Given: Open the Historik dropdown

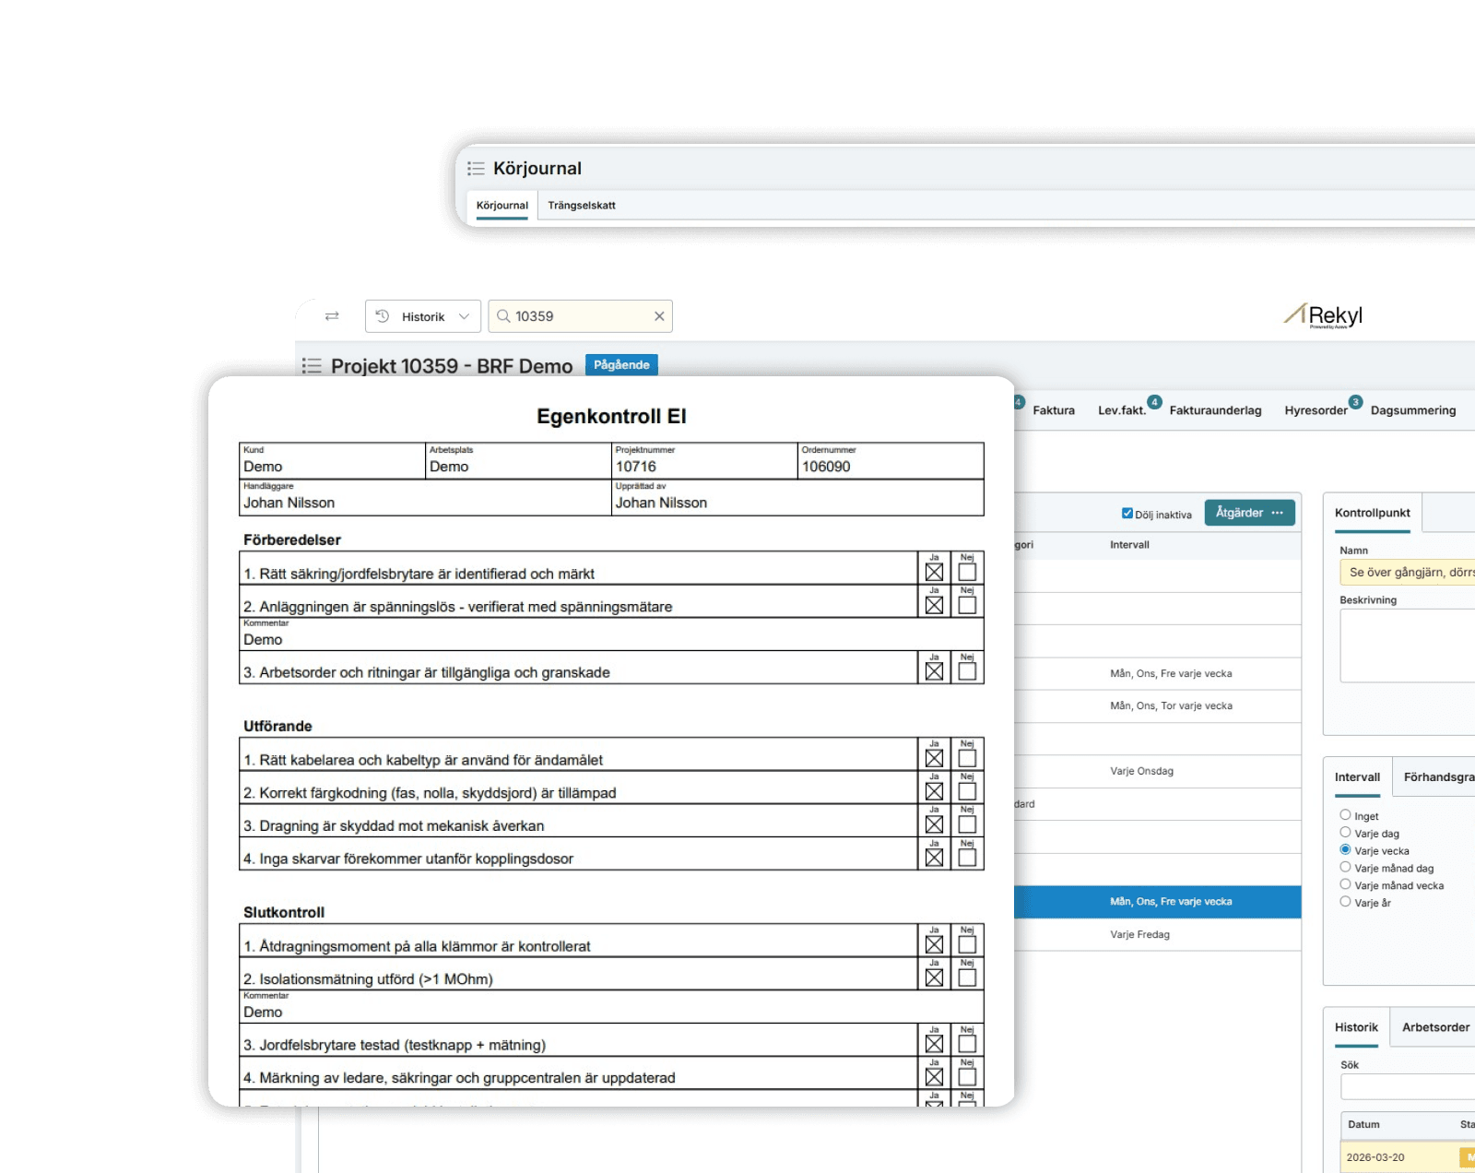Looking at the screenshot, I should [423, 316].
